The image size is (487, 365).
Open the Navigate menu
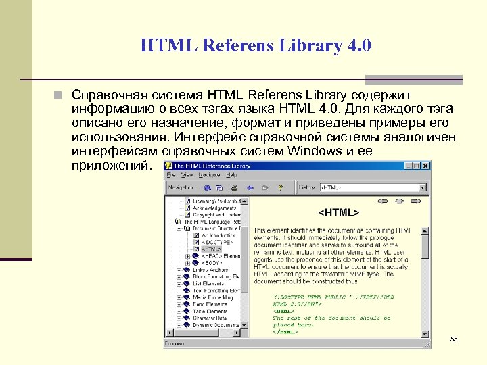click(209, 175)
